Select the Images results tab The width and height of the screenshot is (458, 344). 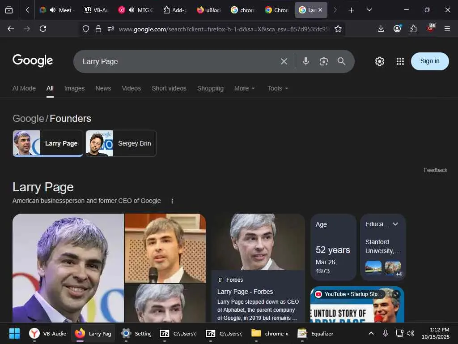75,88
